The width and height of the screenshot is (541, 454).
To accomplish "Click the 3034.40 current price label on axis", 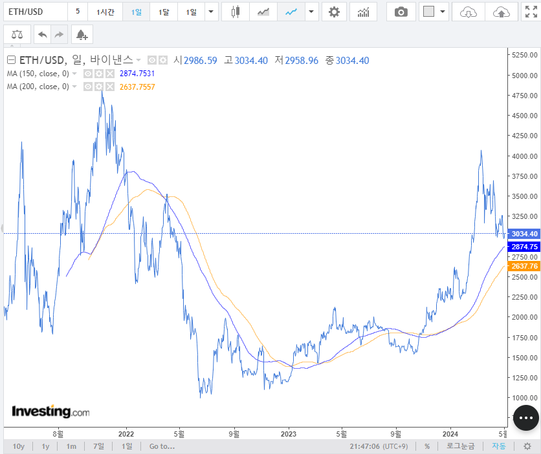I will click(524, 234).
